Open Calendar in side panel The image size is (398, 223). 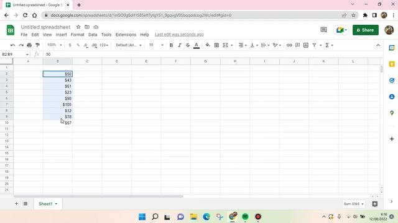click(392, 48)
